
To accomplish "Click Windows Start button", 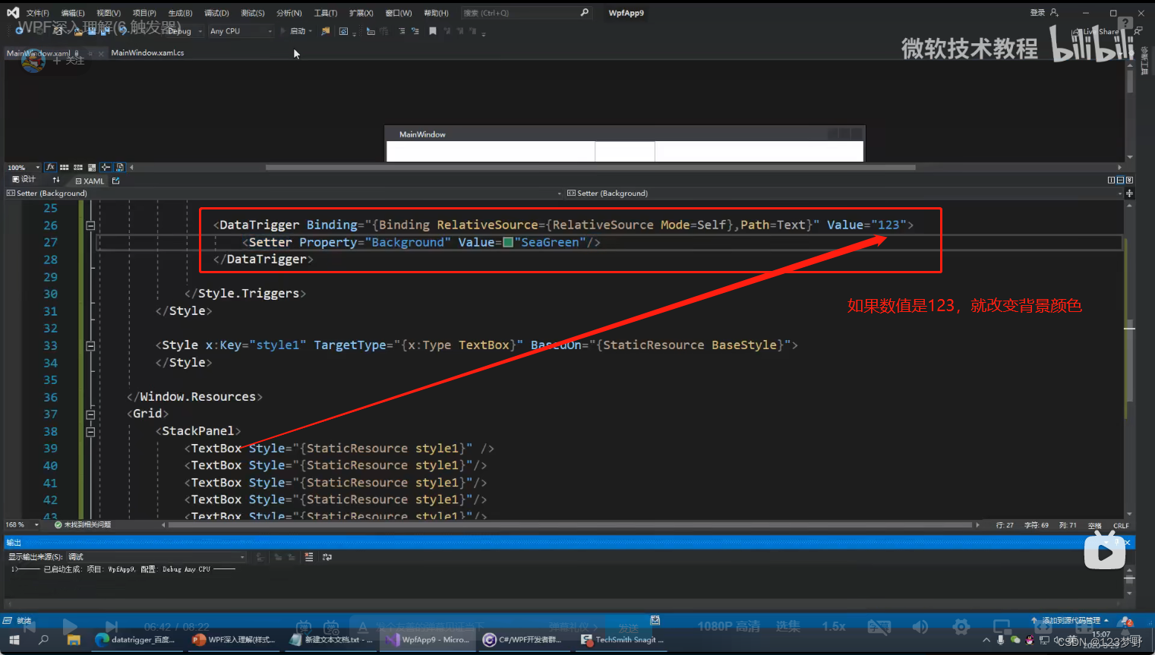I will 14,640.
